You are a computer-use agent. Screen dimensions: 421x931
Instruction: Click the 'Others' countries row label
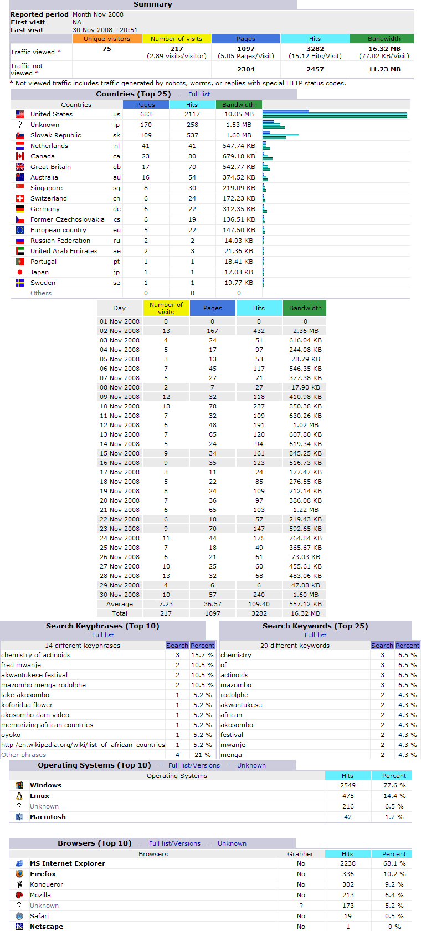(x=41, y=293)
